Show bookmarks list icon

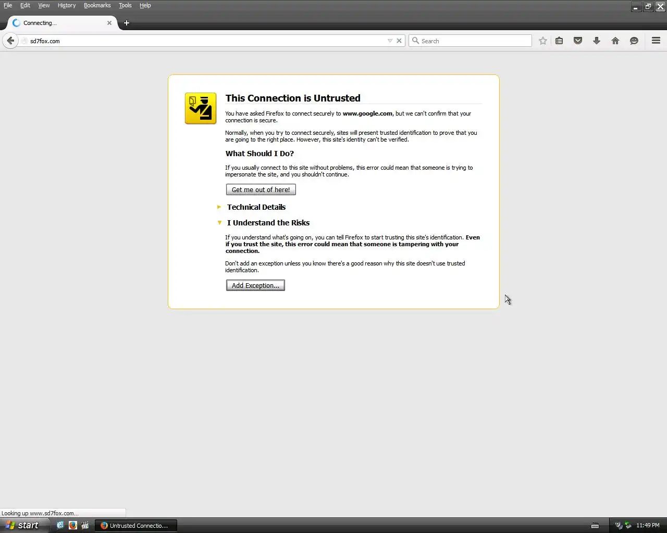(x=559, y=41)
